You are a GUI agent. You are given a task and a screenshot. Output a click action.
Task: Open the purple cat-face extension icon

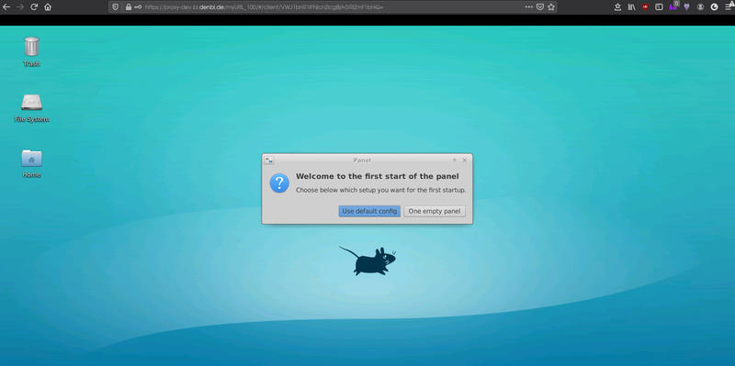(686, 7)
